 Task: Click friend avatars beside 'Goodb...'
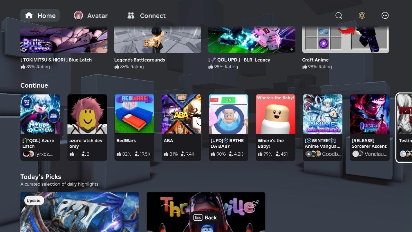point(313,154)
